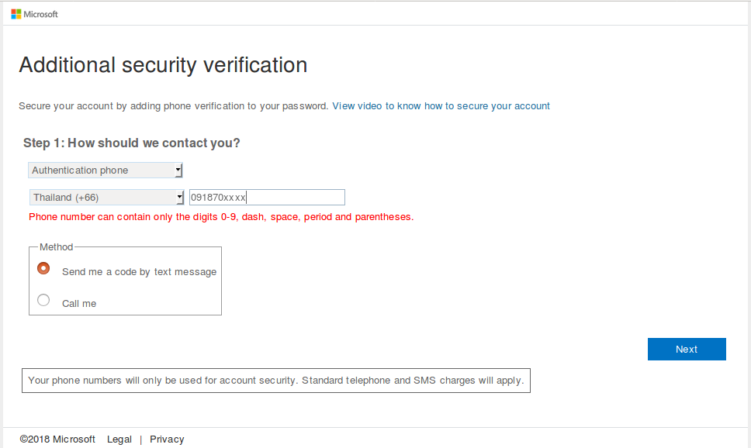The width and height of the screenshot is (751, 448).
Task: Click the Microsoft wordmark in header
Action: [41, 14]
